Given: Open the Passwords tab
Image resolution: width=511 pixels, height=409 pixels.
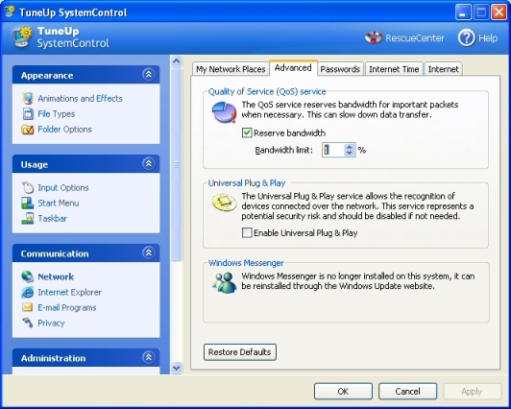Looking at the screenshot, I should click(x=340, y=69).
